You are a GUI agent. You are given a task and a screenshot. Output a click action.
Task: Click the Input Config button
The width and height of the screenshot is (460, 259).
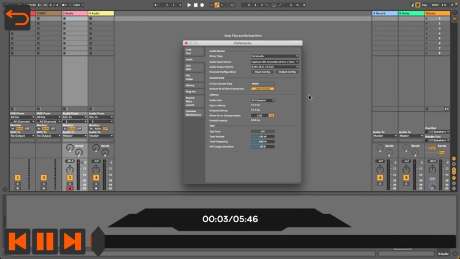(262, 72)
